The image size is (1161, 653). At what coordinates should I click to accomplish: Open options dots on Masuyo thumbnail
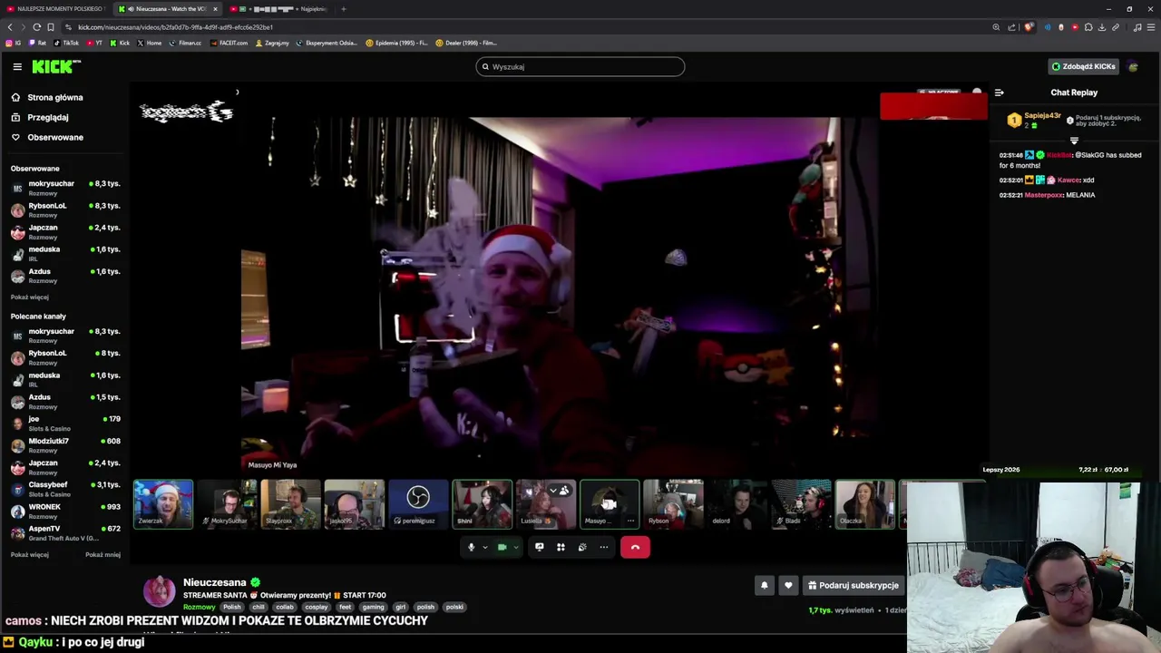[630, 521]
